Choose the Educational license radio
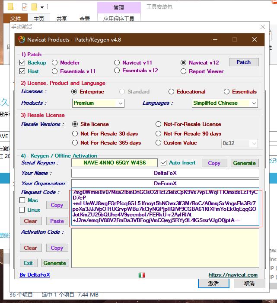This screenshot has width=277, height=303. point(171,92)
